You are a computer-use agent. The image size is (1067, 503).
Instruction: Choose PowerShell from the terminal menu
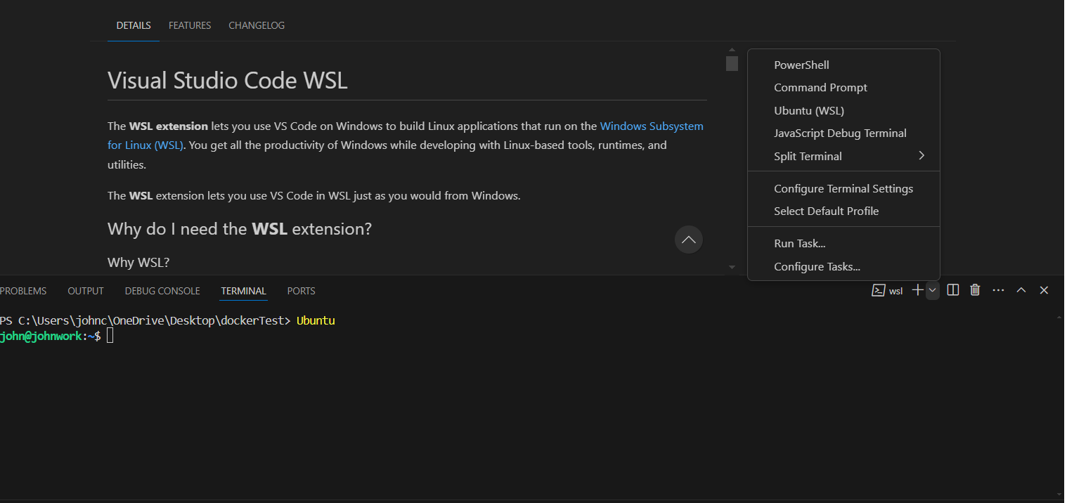[x=801, y=65]
